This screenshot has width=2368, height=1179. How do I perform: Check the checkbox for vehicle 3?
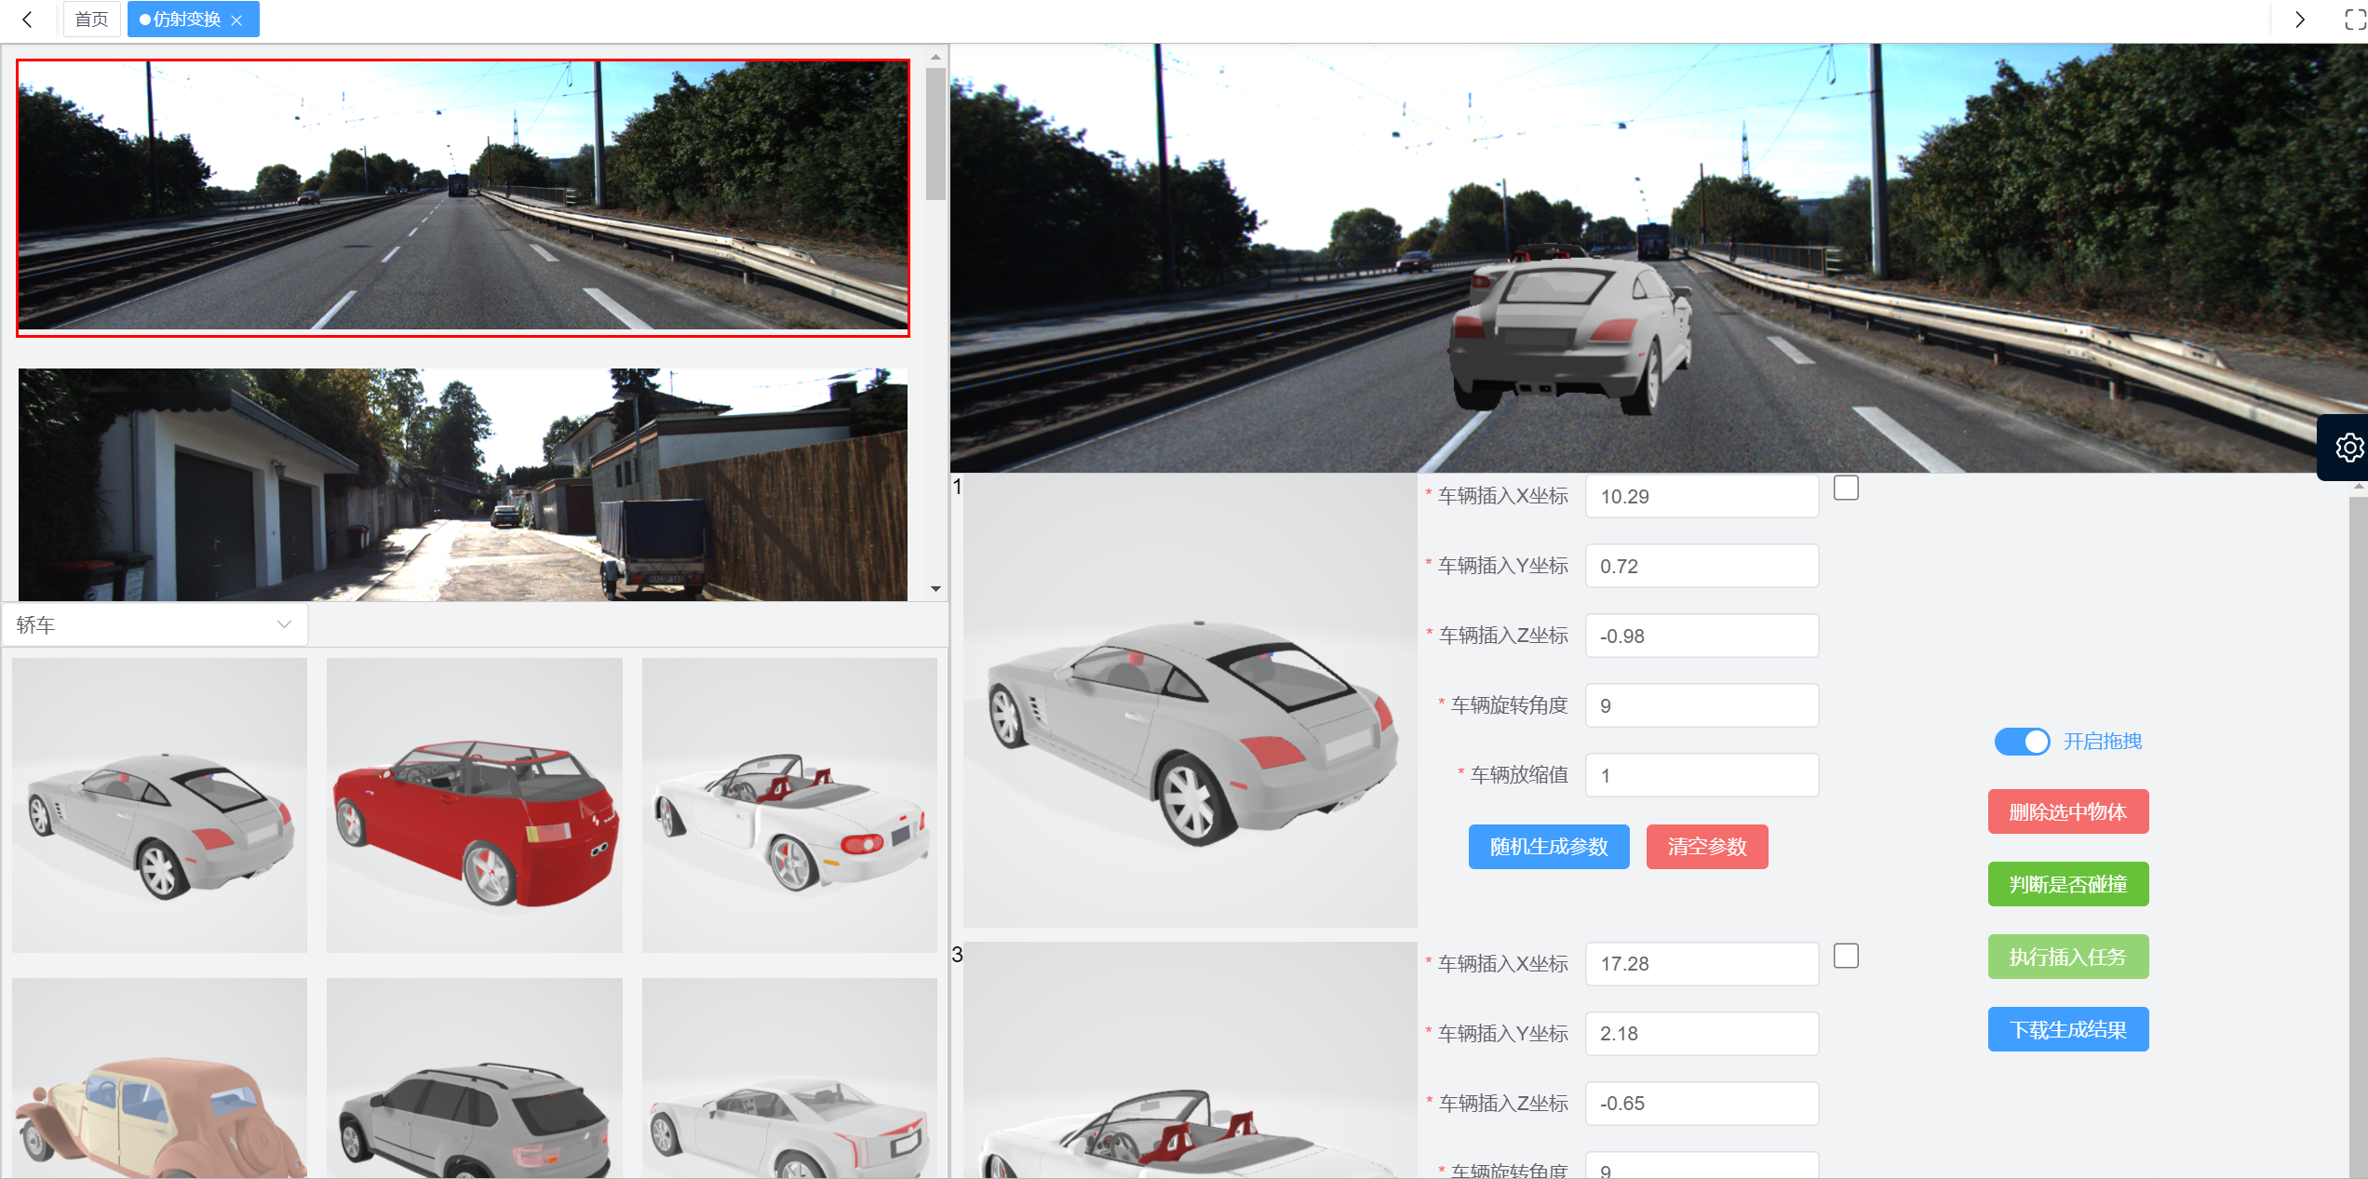coord(1846,956)
